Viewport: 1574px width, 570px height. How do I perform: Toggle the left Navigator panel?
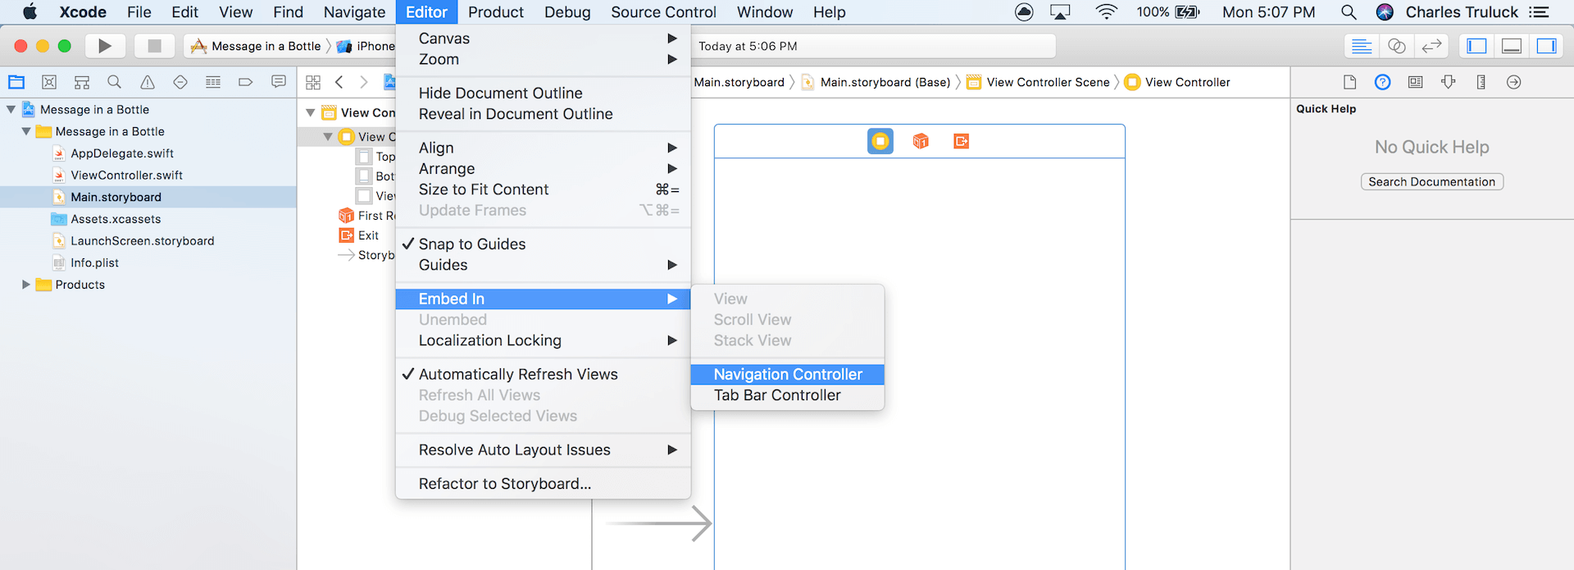pos(1476,46)
